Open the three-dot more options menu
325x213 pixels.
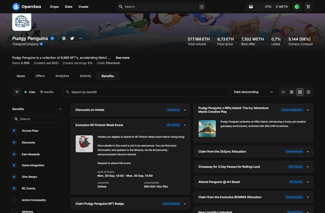click(x=80, y=38)
